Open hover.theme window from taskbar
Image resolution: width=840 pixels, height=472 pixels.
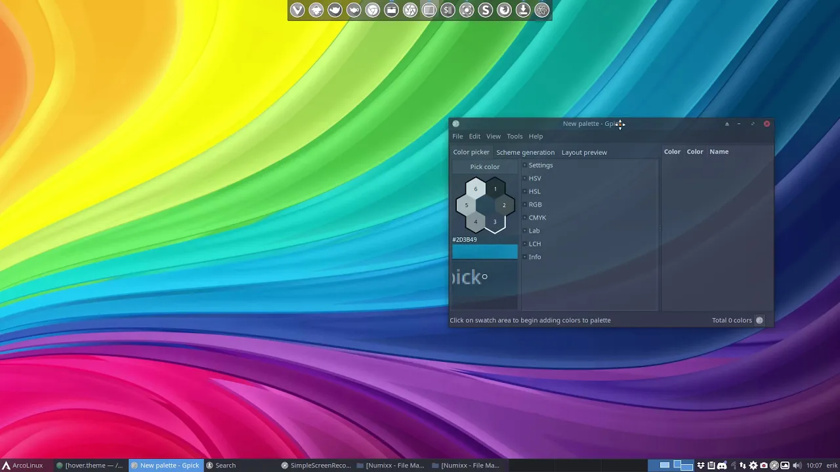90,465
